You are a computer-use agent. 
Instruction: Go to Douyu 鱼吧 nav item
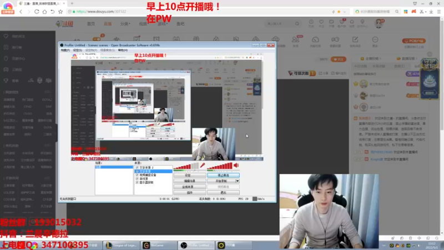coord(180,24)
